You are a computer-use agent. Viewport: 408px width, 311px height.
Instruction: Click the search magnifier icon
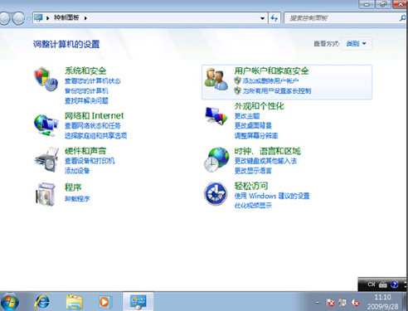tap(402, 18)
